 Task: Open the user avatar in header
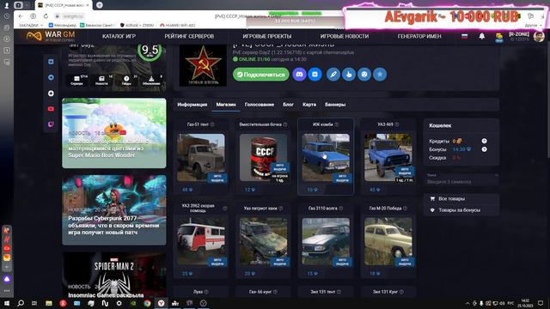pos(539,36)
